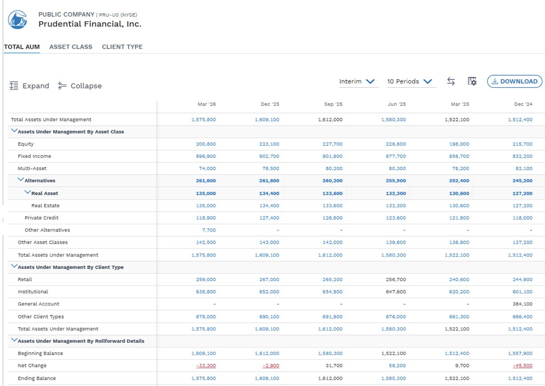This screenshot has width=545, height=386.
Task: Click the Collapse rows icon
Action: click(x=62, y=86)
